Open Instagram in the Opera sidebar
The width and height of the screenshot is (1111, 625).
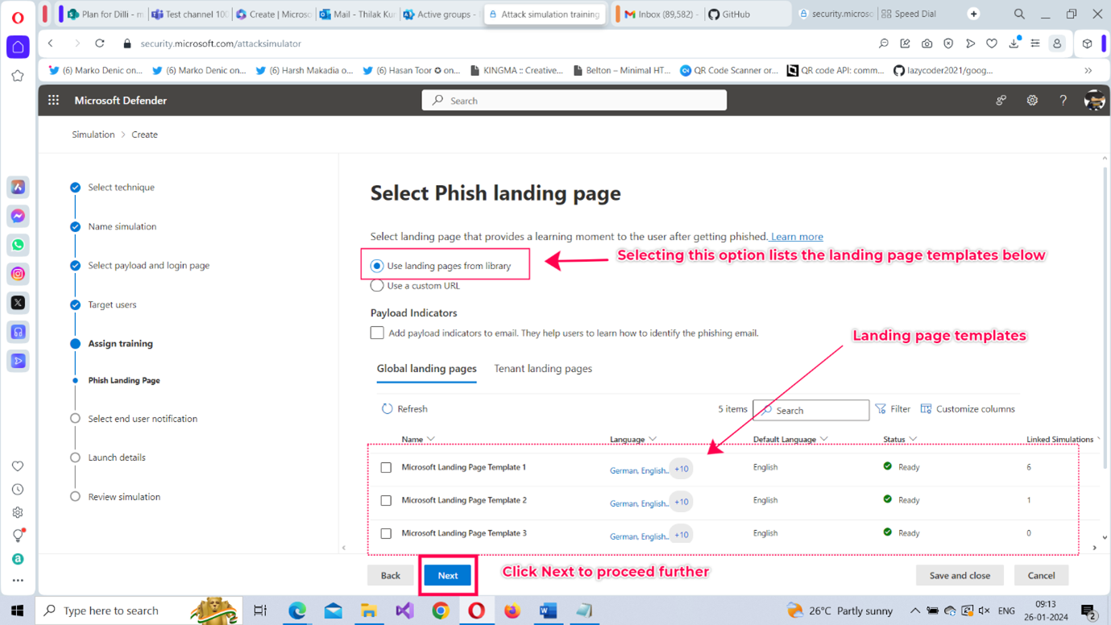tap(18, 274)
